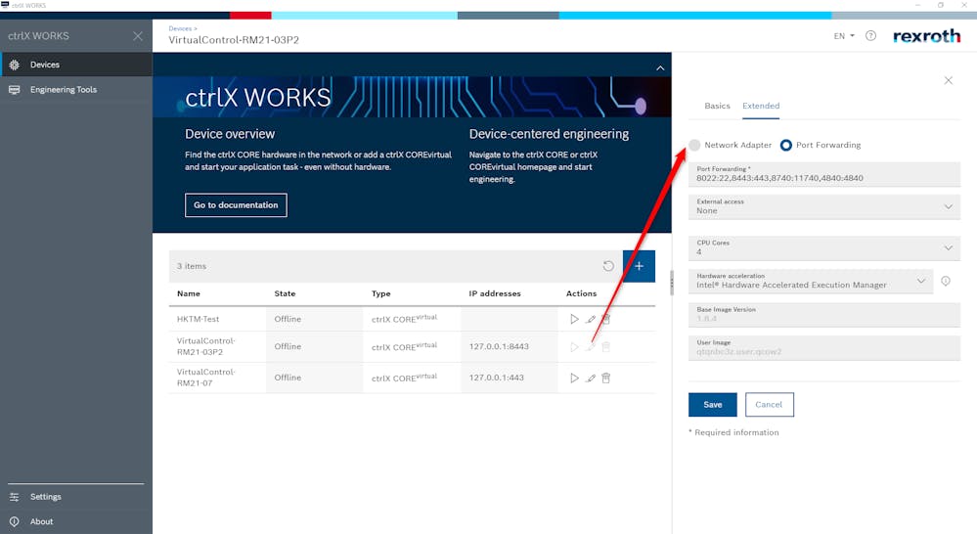Viewport: 977px width, 534px height.
Task: Edit the VirtualControl-RM21-07 device
Action: point(590,378)
